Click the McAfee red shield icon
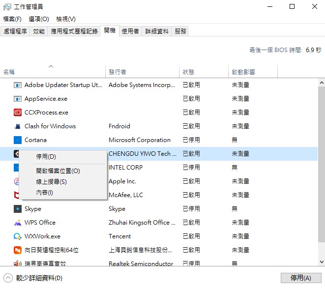The width and height of the screenshot is (325, 289). pyautogui.click(x=16, y=195)
